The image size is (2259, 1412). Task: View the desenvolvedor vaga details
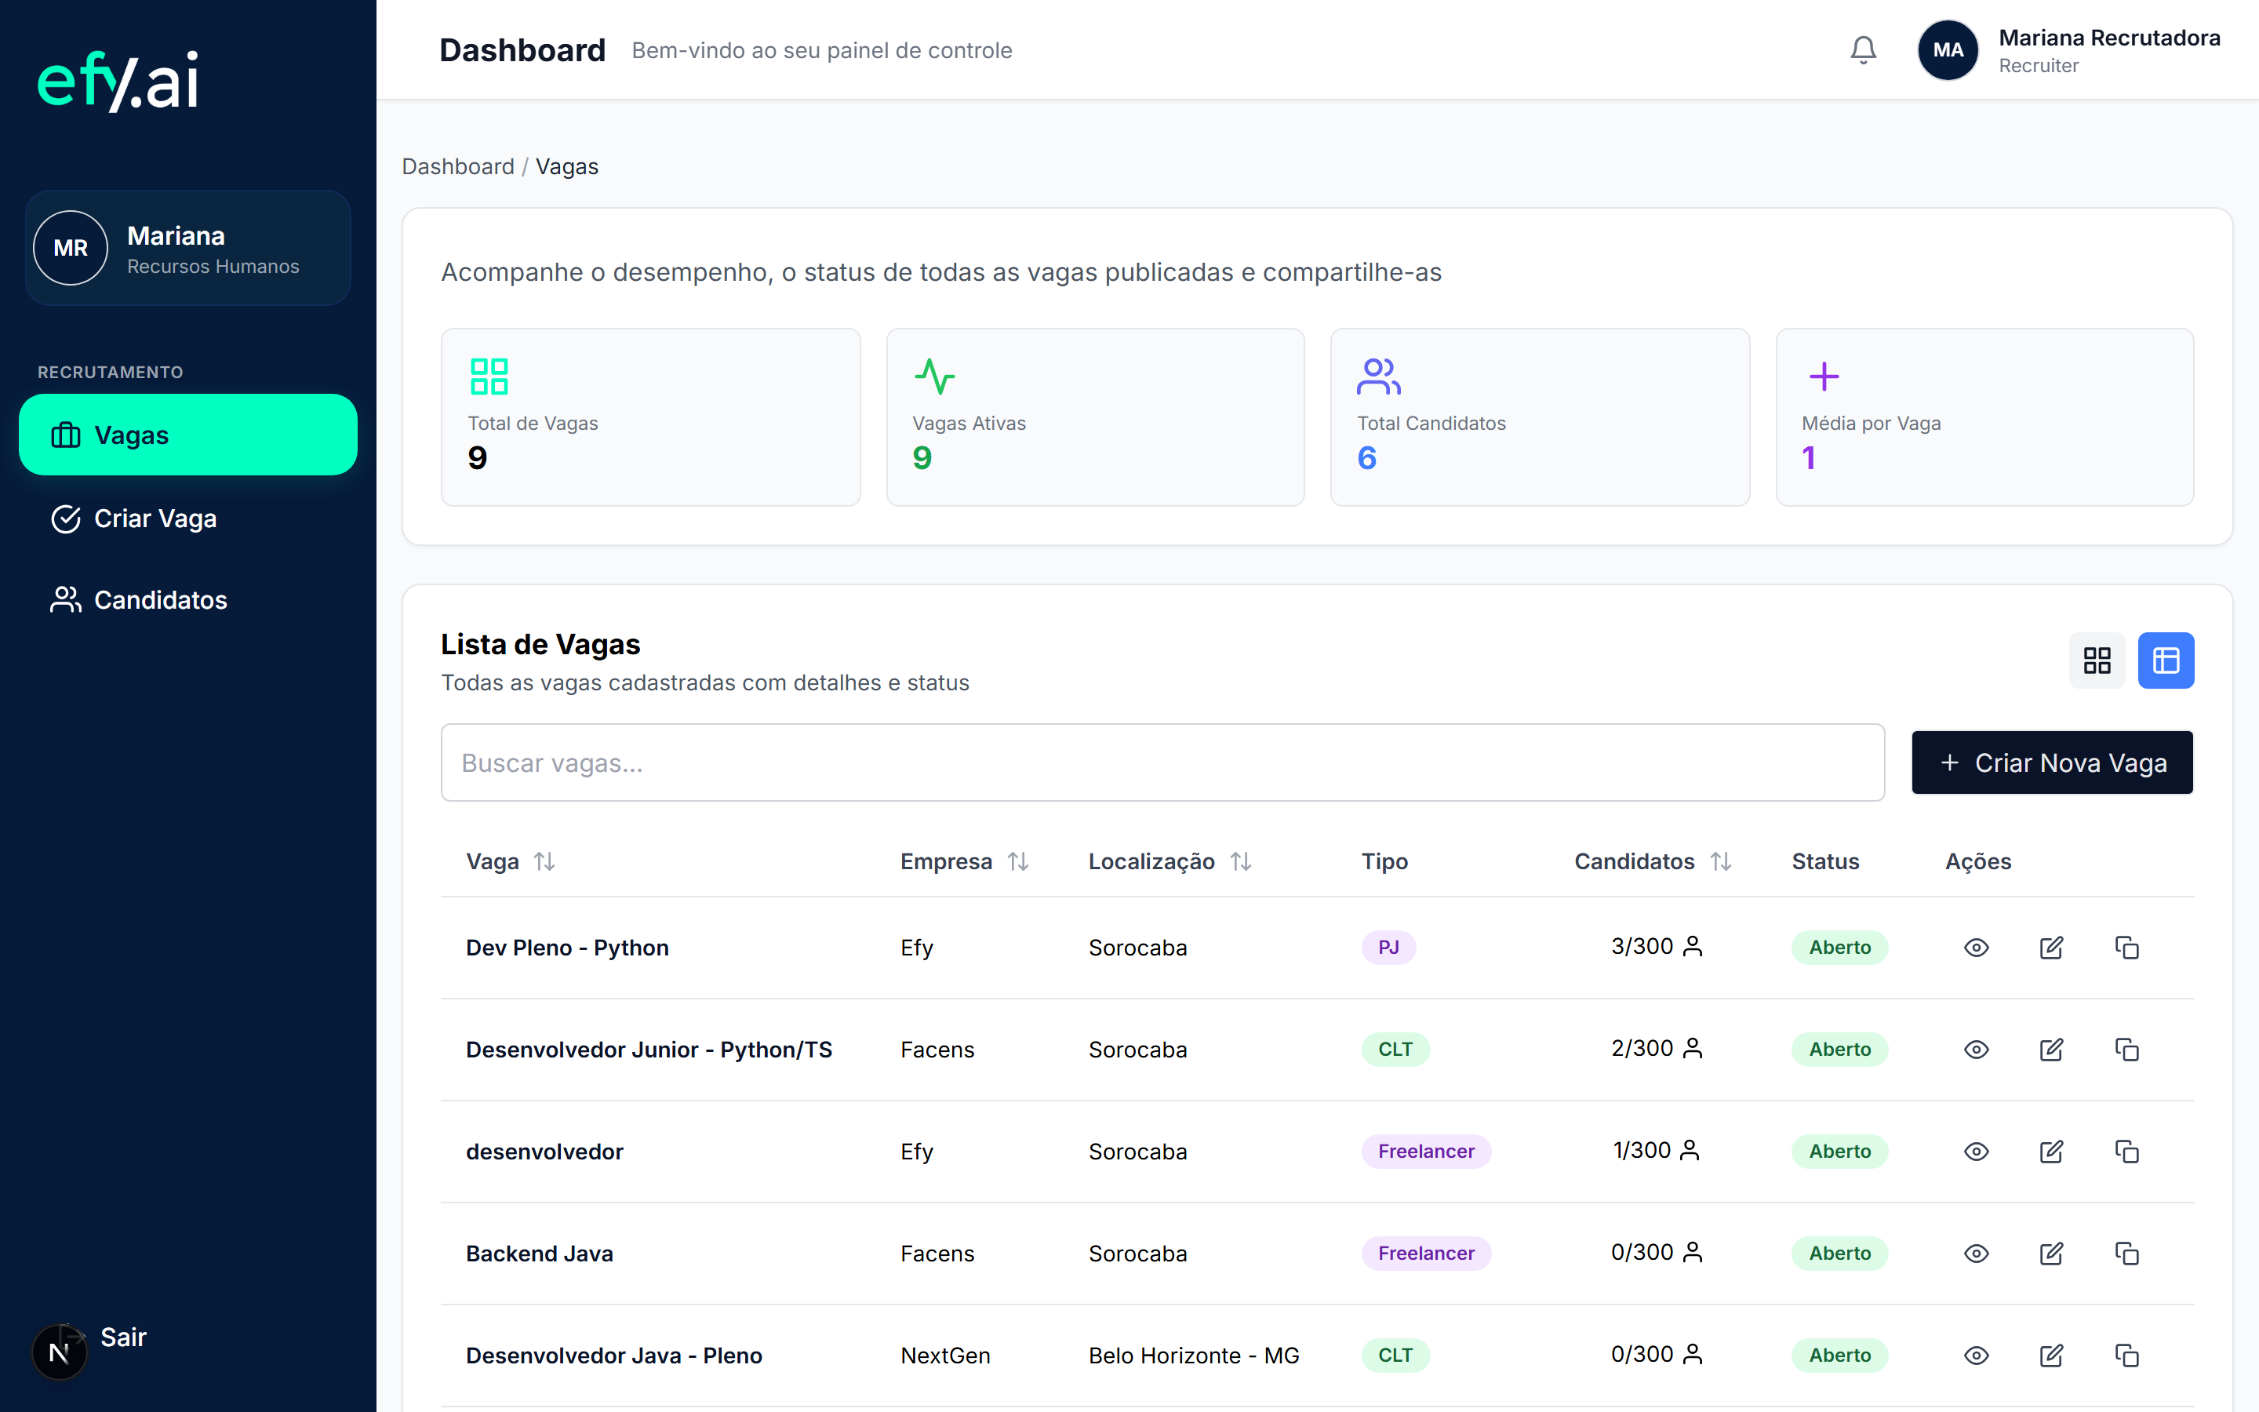click(1976, 1152)
